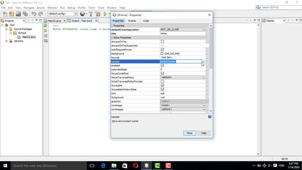The image size is (302, 170).
Task: Switch to the Events tab
Action: [132, 21]
